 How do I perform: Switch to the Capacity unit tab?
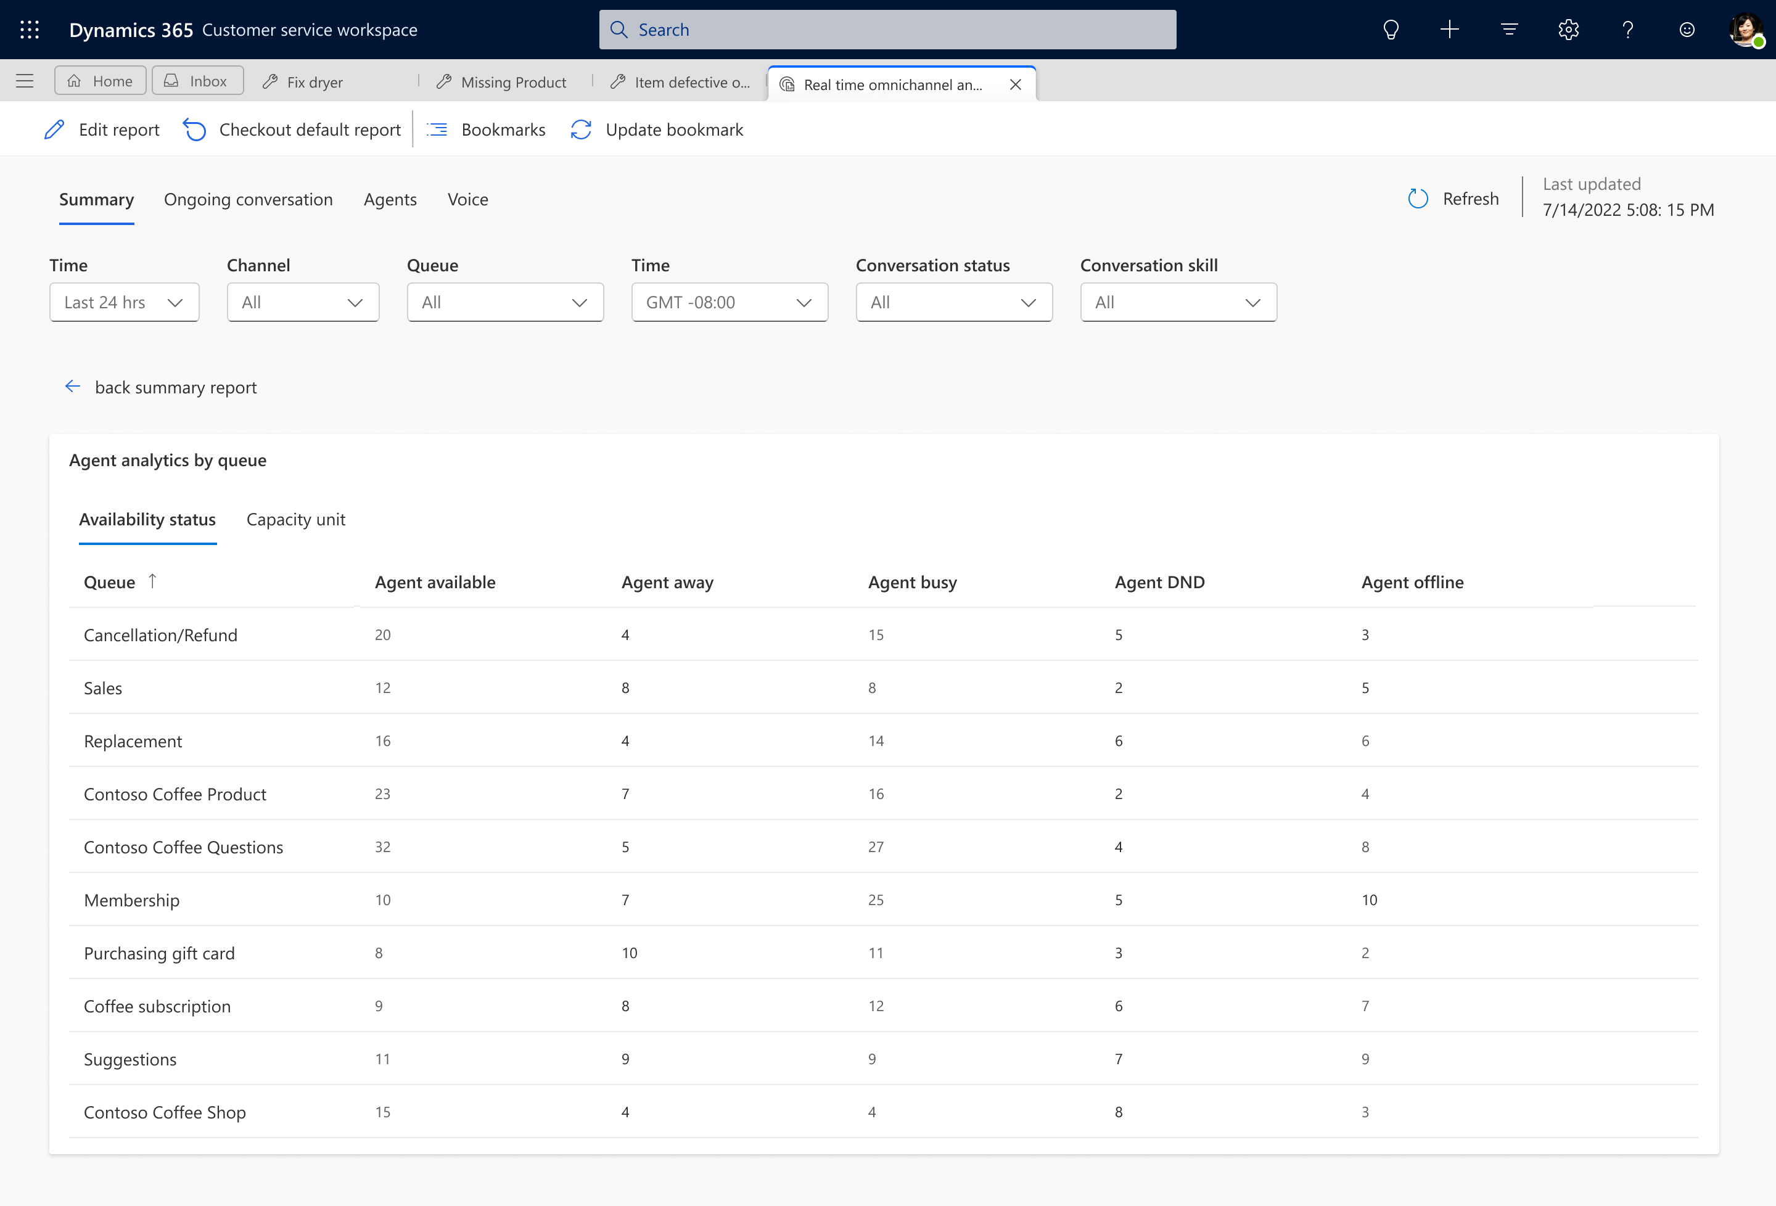point(296,518)
